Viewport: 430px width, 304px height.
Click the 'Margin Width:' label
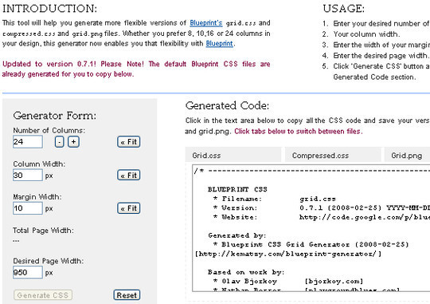pos(37,197)
